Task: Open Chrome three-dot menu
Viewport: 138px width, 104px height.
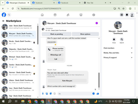Action: 135,9
